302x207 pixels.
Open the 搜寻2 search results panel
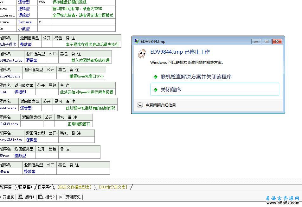(x=47, y=197)
